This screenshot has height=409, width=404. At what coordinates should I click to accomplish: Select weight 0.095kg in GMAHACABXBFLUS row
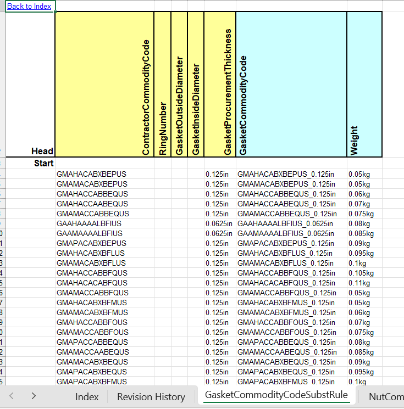coord(364,253)
